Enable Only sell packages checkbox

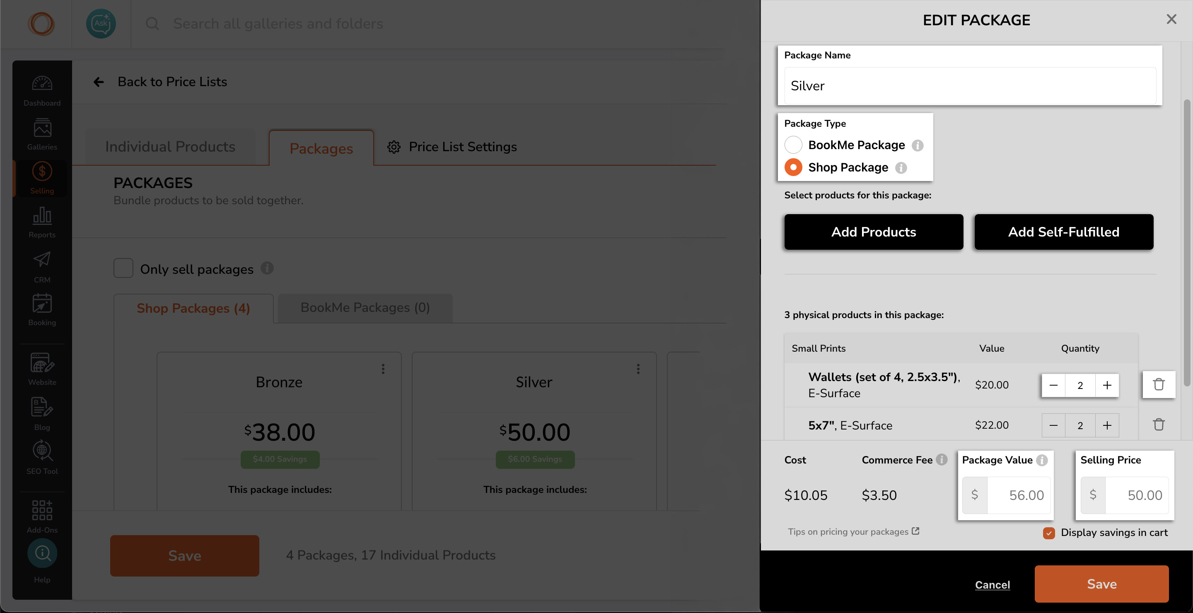[x=124, y=268]
